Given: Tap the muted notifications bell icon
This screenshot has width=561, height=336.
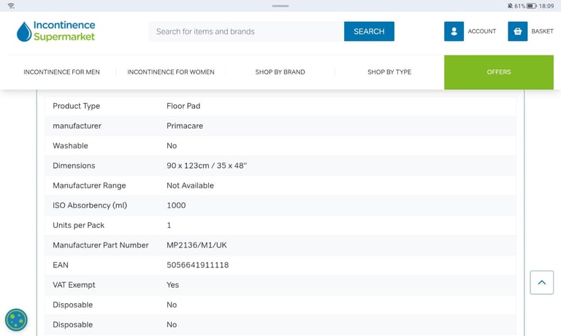Looking at the screenshot, I should coord(510,6).
